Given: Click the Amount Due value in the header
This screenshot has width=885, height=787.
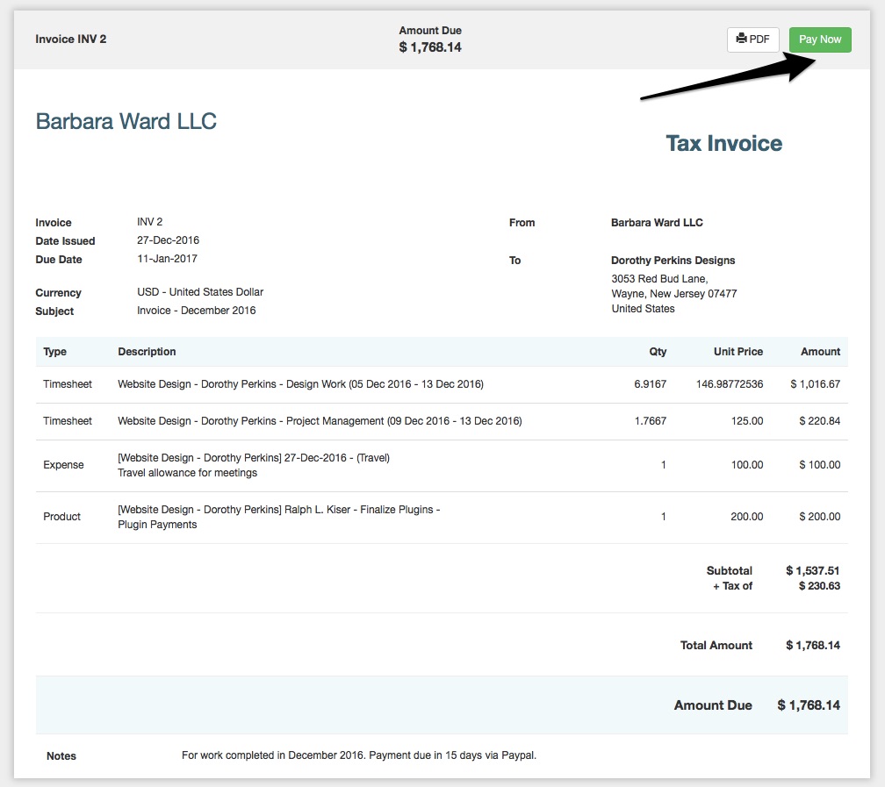Looking at the screenshot, I should pos(430,47).
